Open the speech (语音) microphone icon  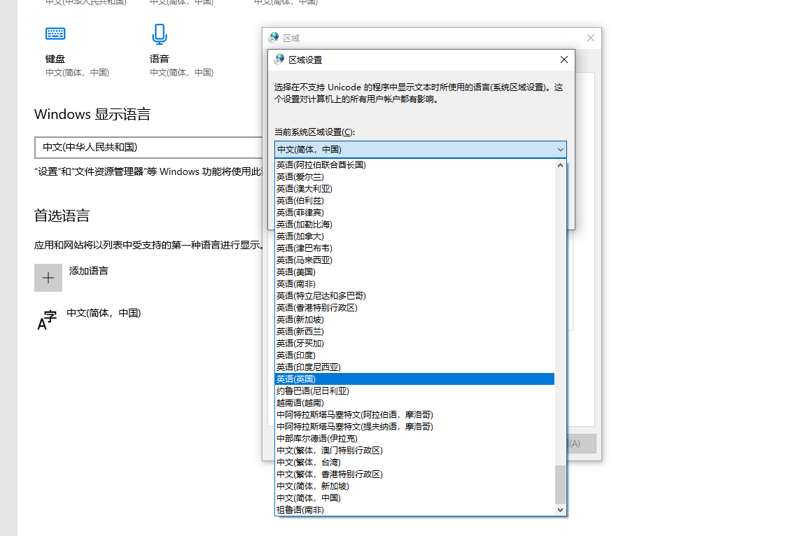tap(160, 34)
